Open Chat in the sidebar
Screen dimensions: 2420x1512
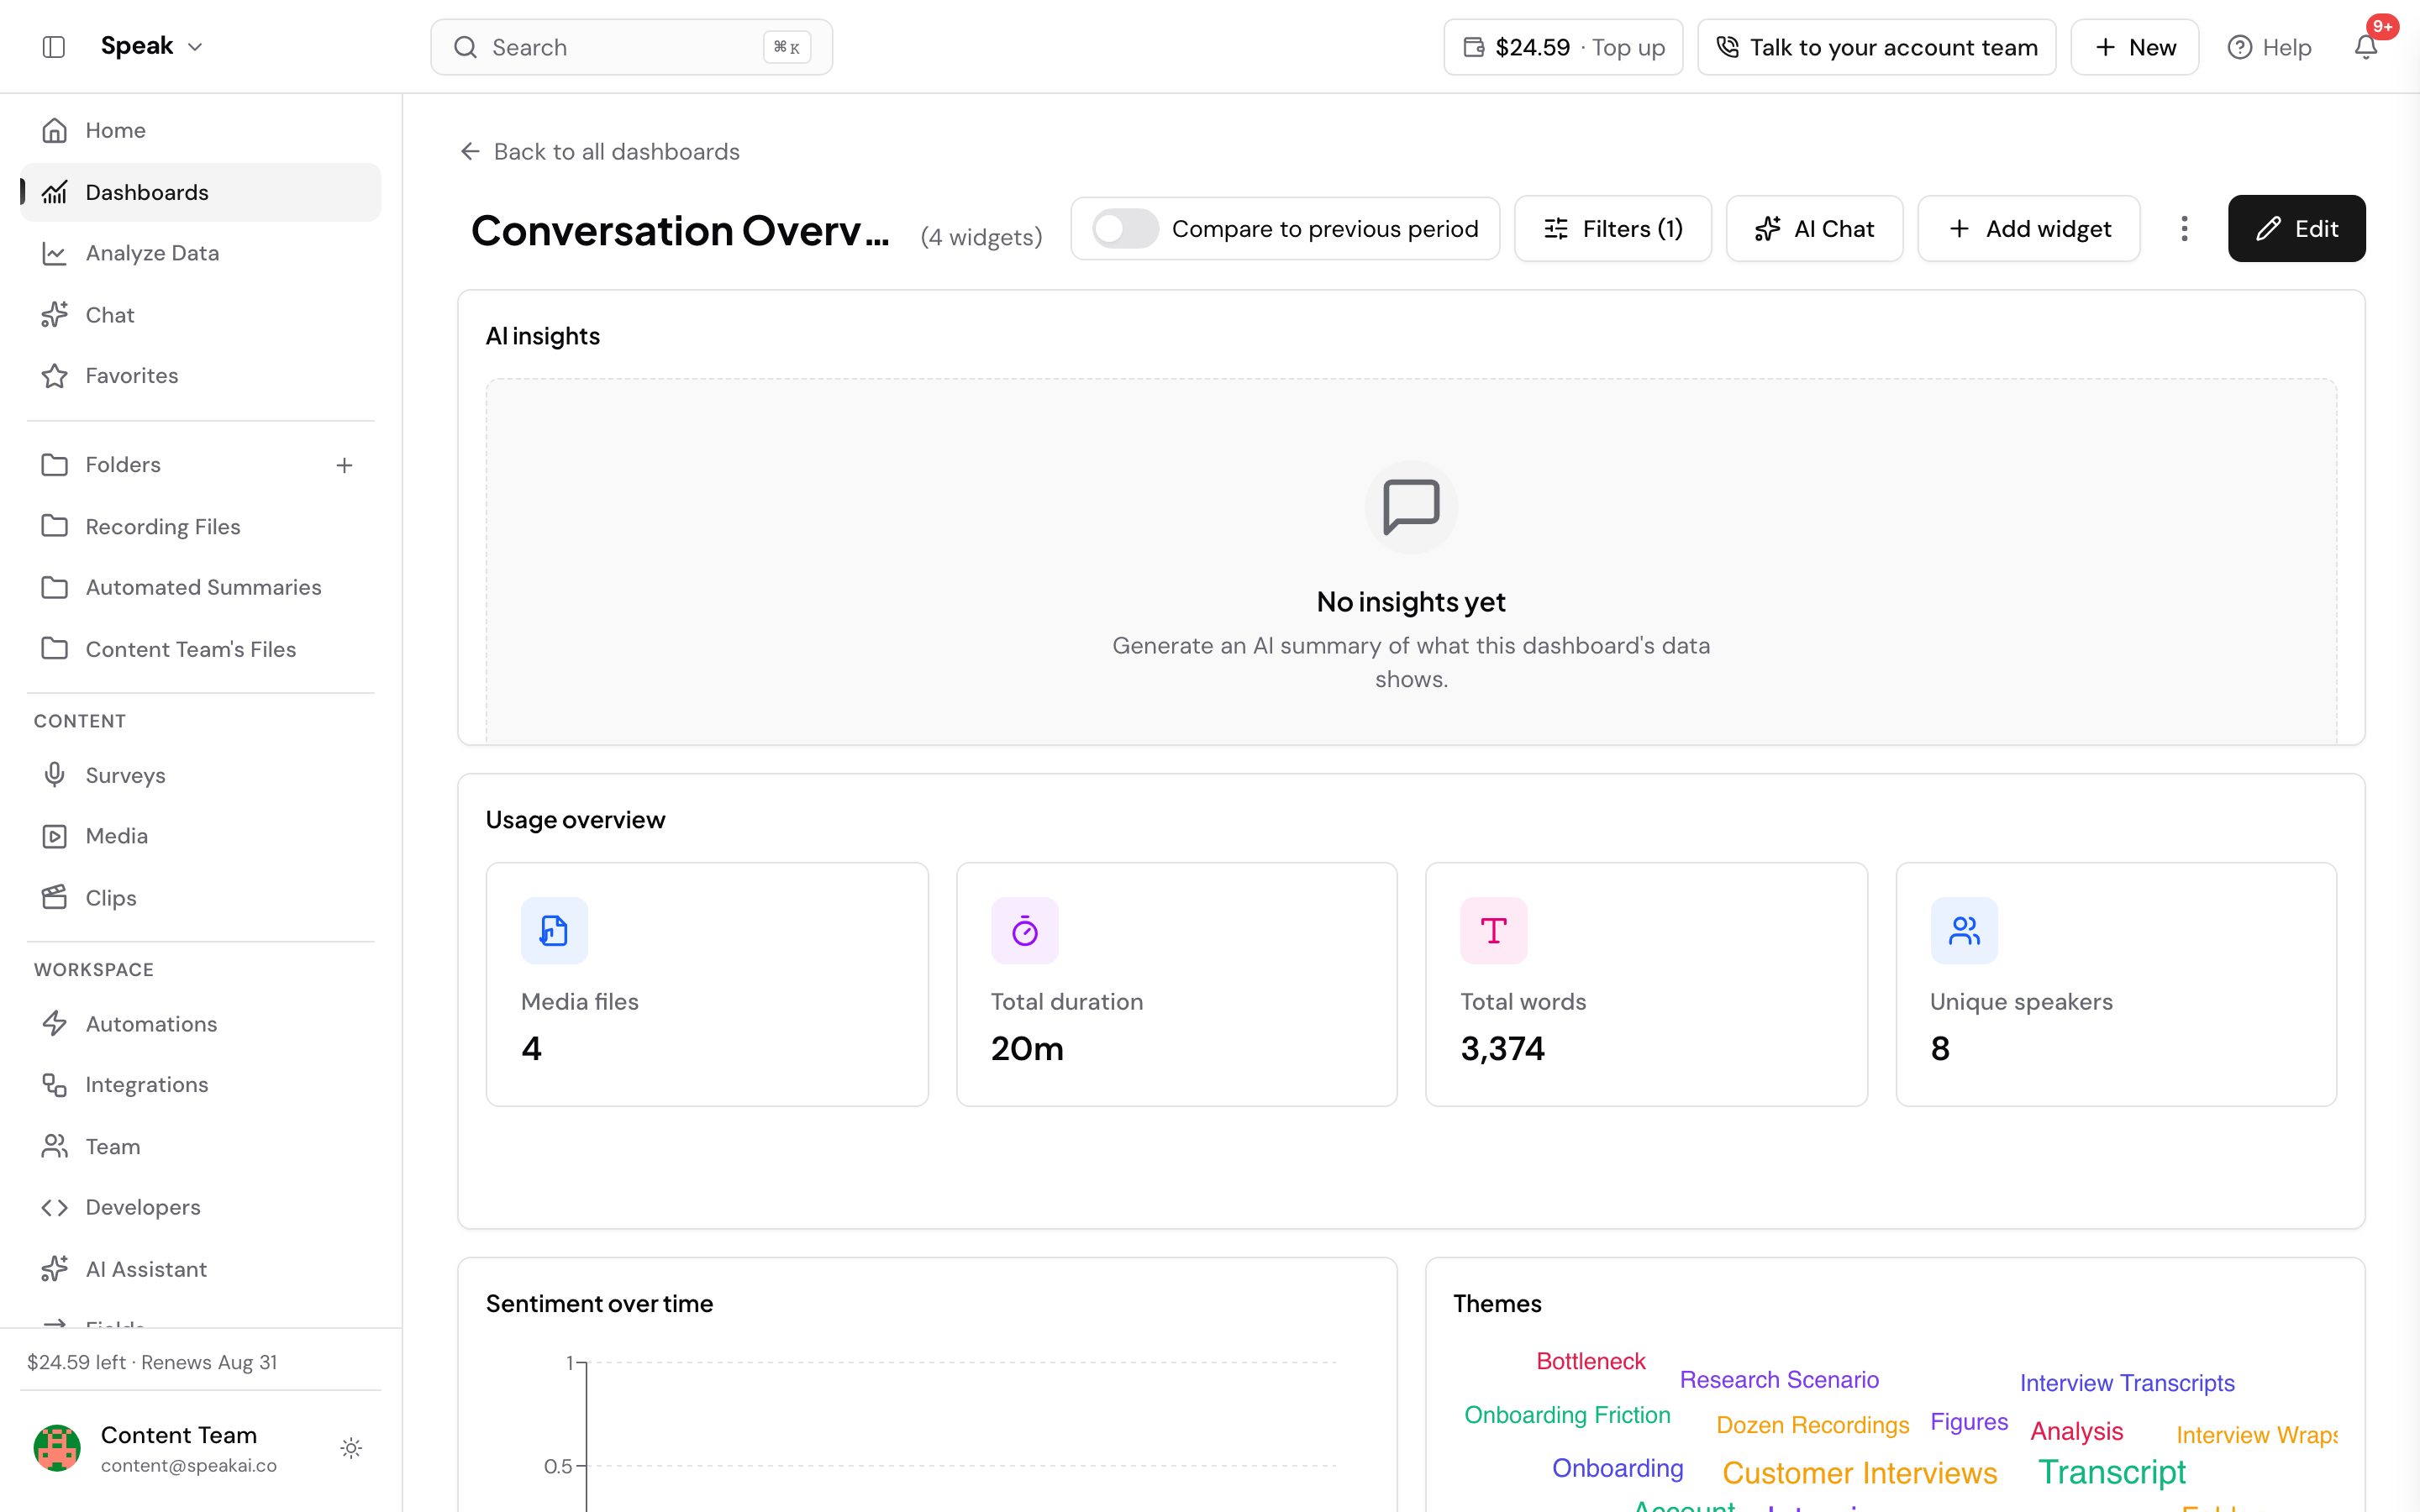(200, 315)
